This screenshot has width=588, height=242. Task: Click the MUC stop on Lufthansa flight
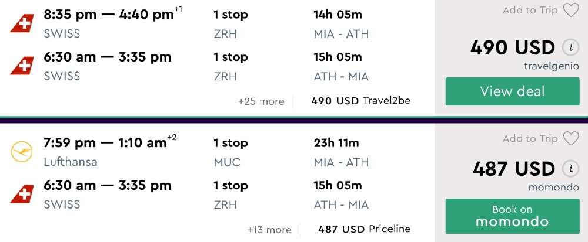click(x=227, y=162)
